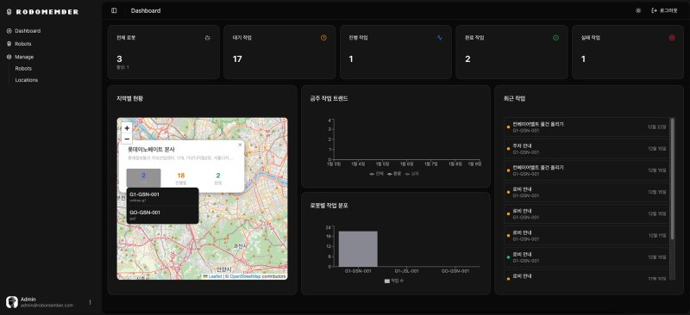690x315 pixels.
Task: Click the completed tasks check icon
Action: click(555, 38)
